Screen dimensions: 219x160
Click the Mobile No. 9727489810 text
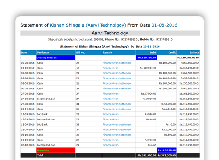click(156, 39)
